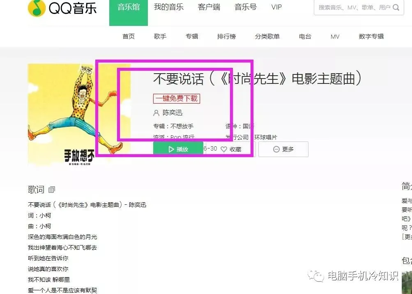Open the album link 不想放手
412x294 pixels.
182,126
